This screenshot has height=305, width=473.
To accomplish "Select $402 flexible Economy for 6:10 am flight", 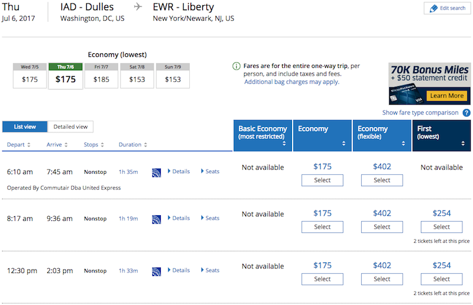I will click(x=382, y=180).
